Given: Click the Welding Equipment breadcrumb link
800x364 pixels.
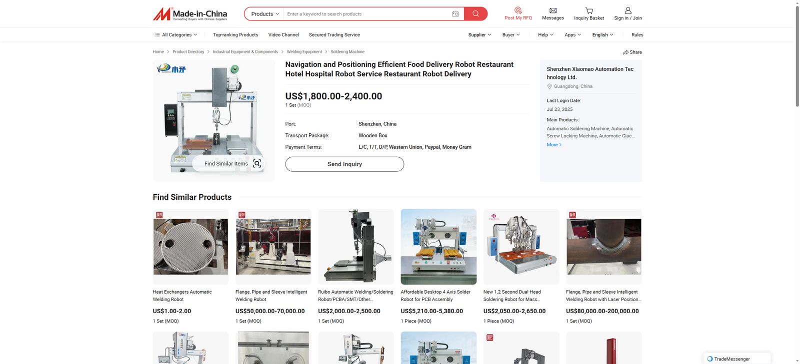Looking at the screenshot, I should point(304,52).
